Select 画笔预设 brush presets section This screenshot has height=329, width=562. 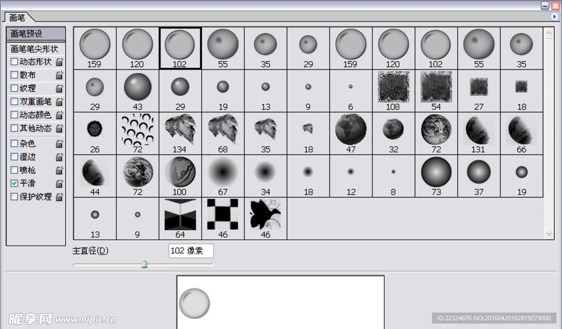pyautogui.click(x=36, y=33)
